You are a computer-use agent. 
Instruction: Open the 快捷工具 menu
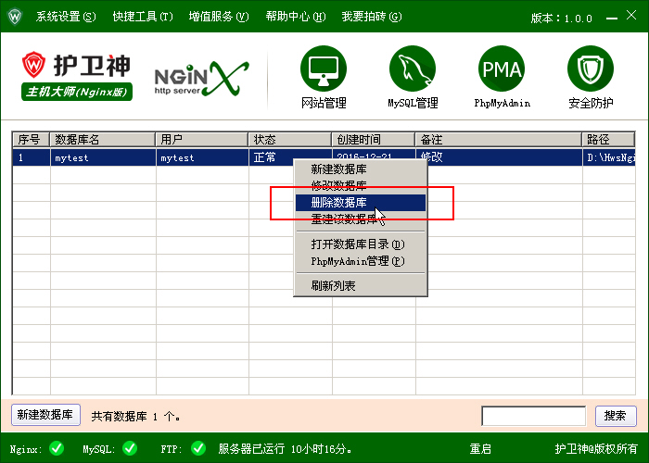point(142,17)
